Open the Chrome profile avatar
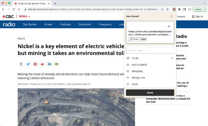 [x=190, y=9]
